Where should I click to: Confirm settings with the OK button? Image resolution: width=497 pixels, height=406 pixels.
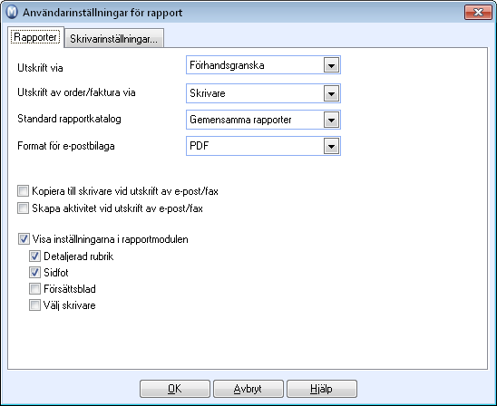click(x=175, y=389)
